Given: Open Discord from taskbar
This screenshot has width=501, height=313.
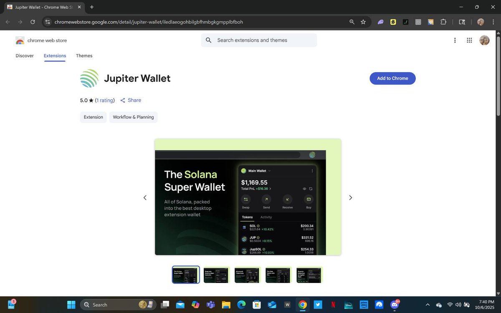Looking at the screenshot, I should pos(395,305).
